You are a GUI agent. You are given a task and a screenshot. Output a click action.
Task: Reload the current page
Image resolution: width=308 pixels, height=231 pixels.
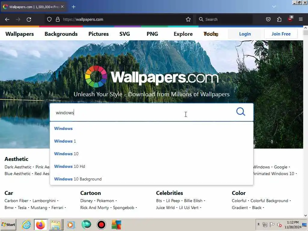tap(29, 19)
